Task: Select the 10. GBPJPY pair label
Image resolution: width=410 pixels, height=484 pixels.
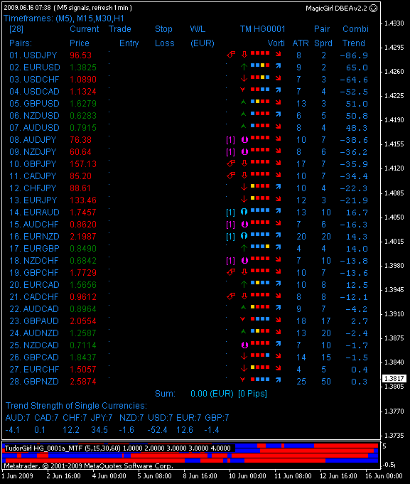Action: click(33, 164)
